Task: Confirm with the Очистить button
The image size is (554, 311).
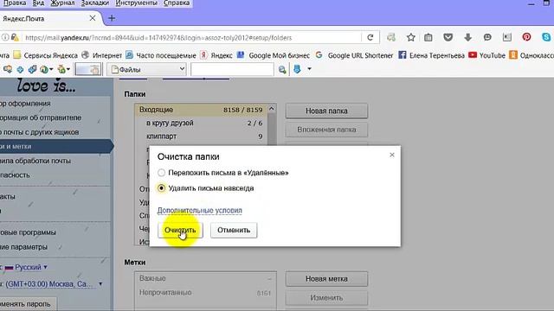Action: click(x=180, y=231)
